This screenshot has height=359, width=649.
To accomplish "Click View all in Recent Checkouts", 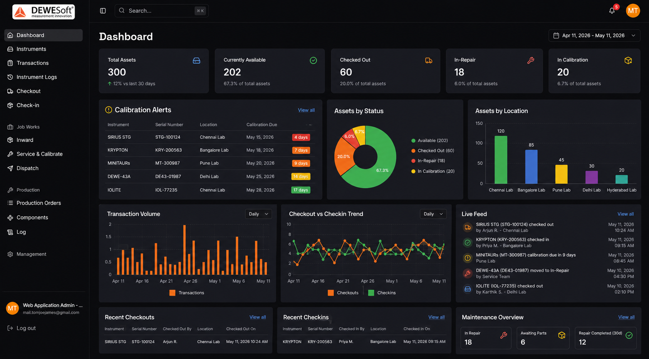I will [258, 317].
